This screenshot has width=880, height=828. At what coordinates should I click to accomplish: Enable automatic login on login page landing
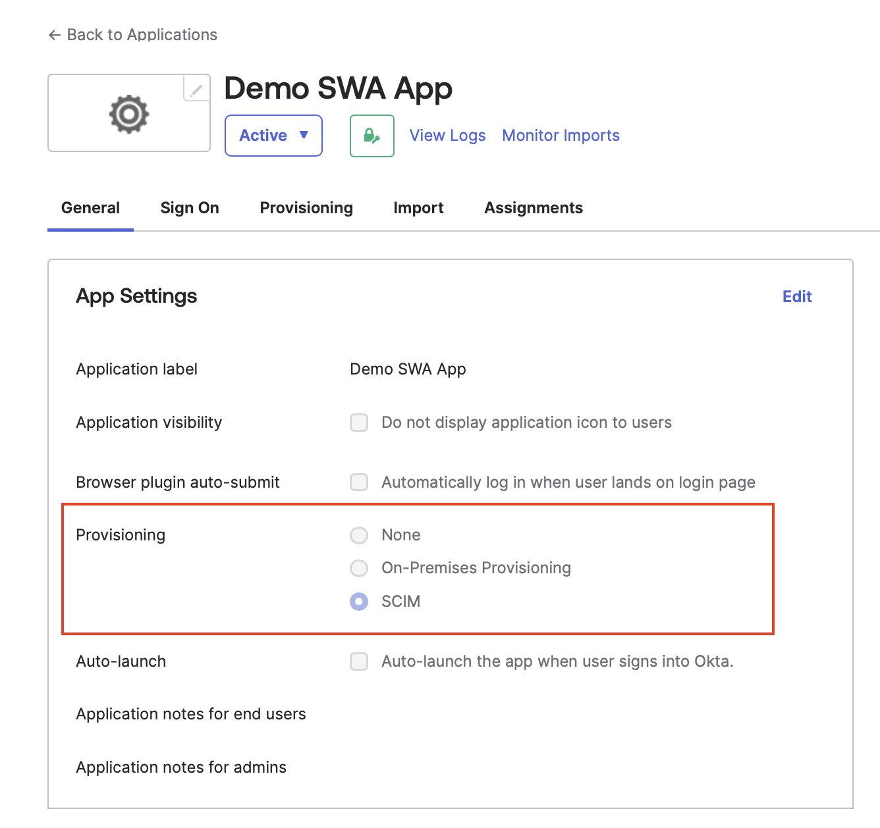tap(359, 482)
